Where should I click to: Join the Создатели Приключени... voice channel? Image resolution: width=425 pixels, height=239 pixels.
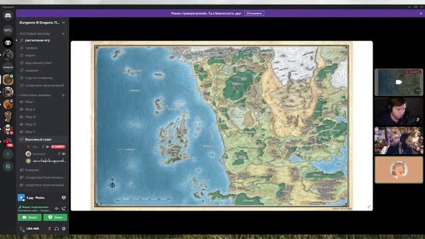pyautogui.click(x=42, y=178)
